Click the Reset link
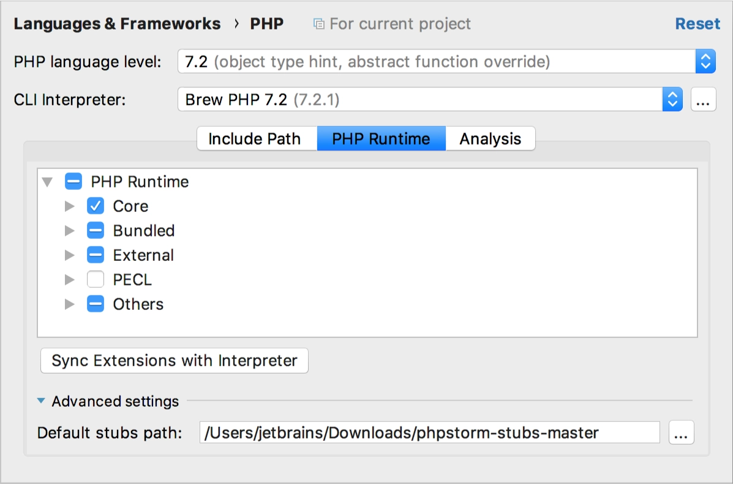Image resolution: width=733 pixels, height=485 pixels. pos(697,24)
